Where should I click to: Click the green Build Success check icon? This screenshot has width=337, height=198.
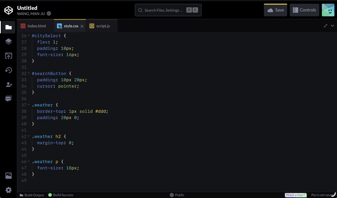[x=50, y=195]
